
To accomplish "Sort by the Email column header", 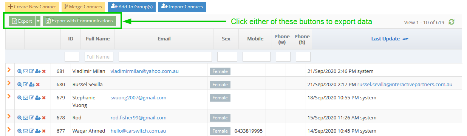I will point(164,39).
